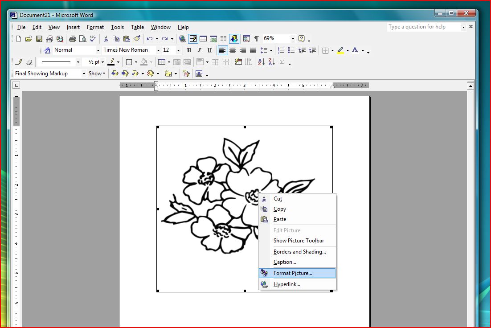Viewport: 491px width, 328px height.
Task: Click the Insert Microsoft Excel Worksheet icon
Action: tap(213, 39)
